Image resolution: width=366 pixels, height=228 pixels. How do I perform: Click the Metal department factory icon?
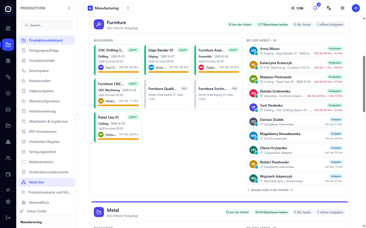point(99,212)
